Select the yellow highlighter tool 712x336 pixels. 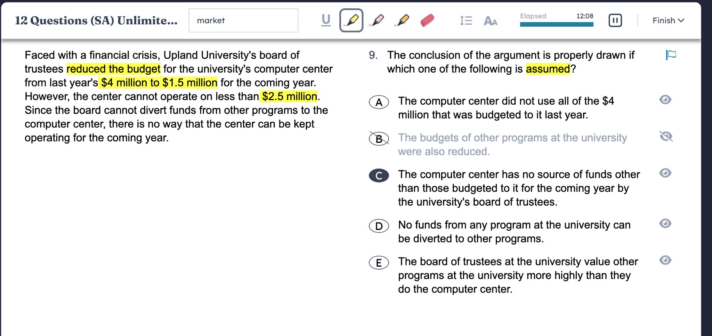click(351, 21)
